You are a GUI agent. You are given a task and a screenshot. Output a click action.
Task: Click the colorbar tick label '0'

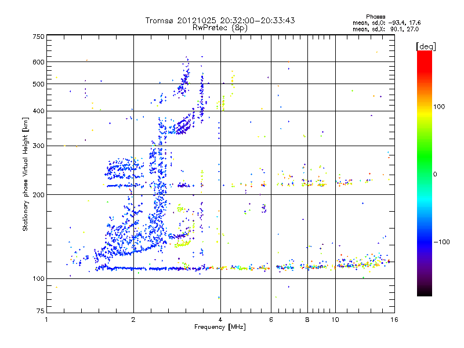click(435, 175)
